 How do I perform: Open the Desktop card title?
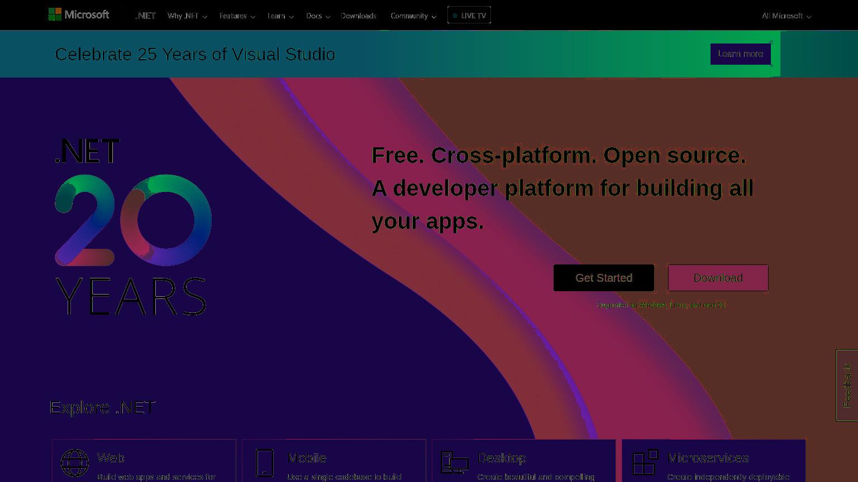click(x=502, y=458)
